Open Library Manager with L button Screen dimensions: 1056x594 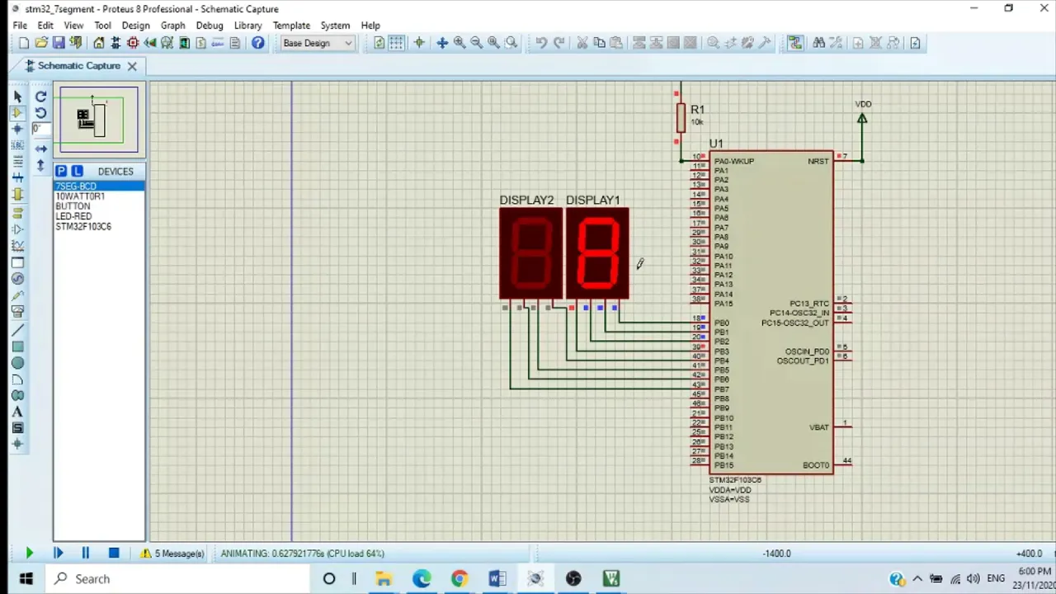coord(77,171)
